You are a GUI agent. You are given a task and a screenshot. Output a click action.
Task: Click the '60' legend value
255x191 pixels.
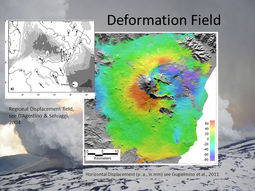pyautogui.click(x=207, y=123)
